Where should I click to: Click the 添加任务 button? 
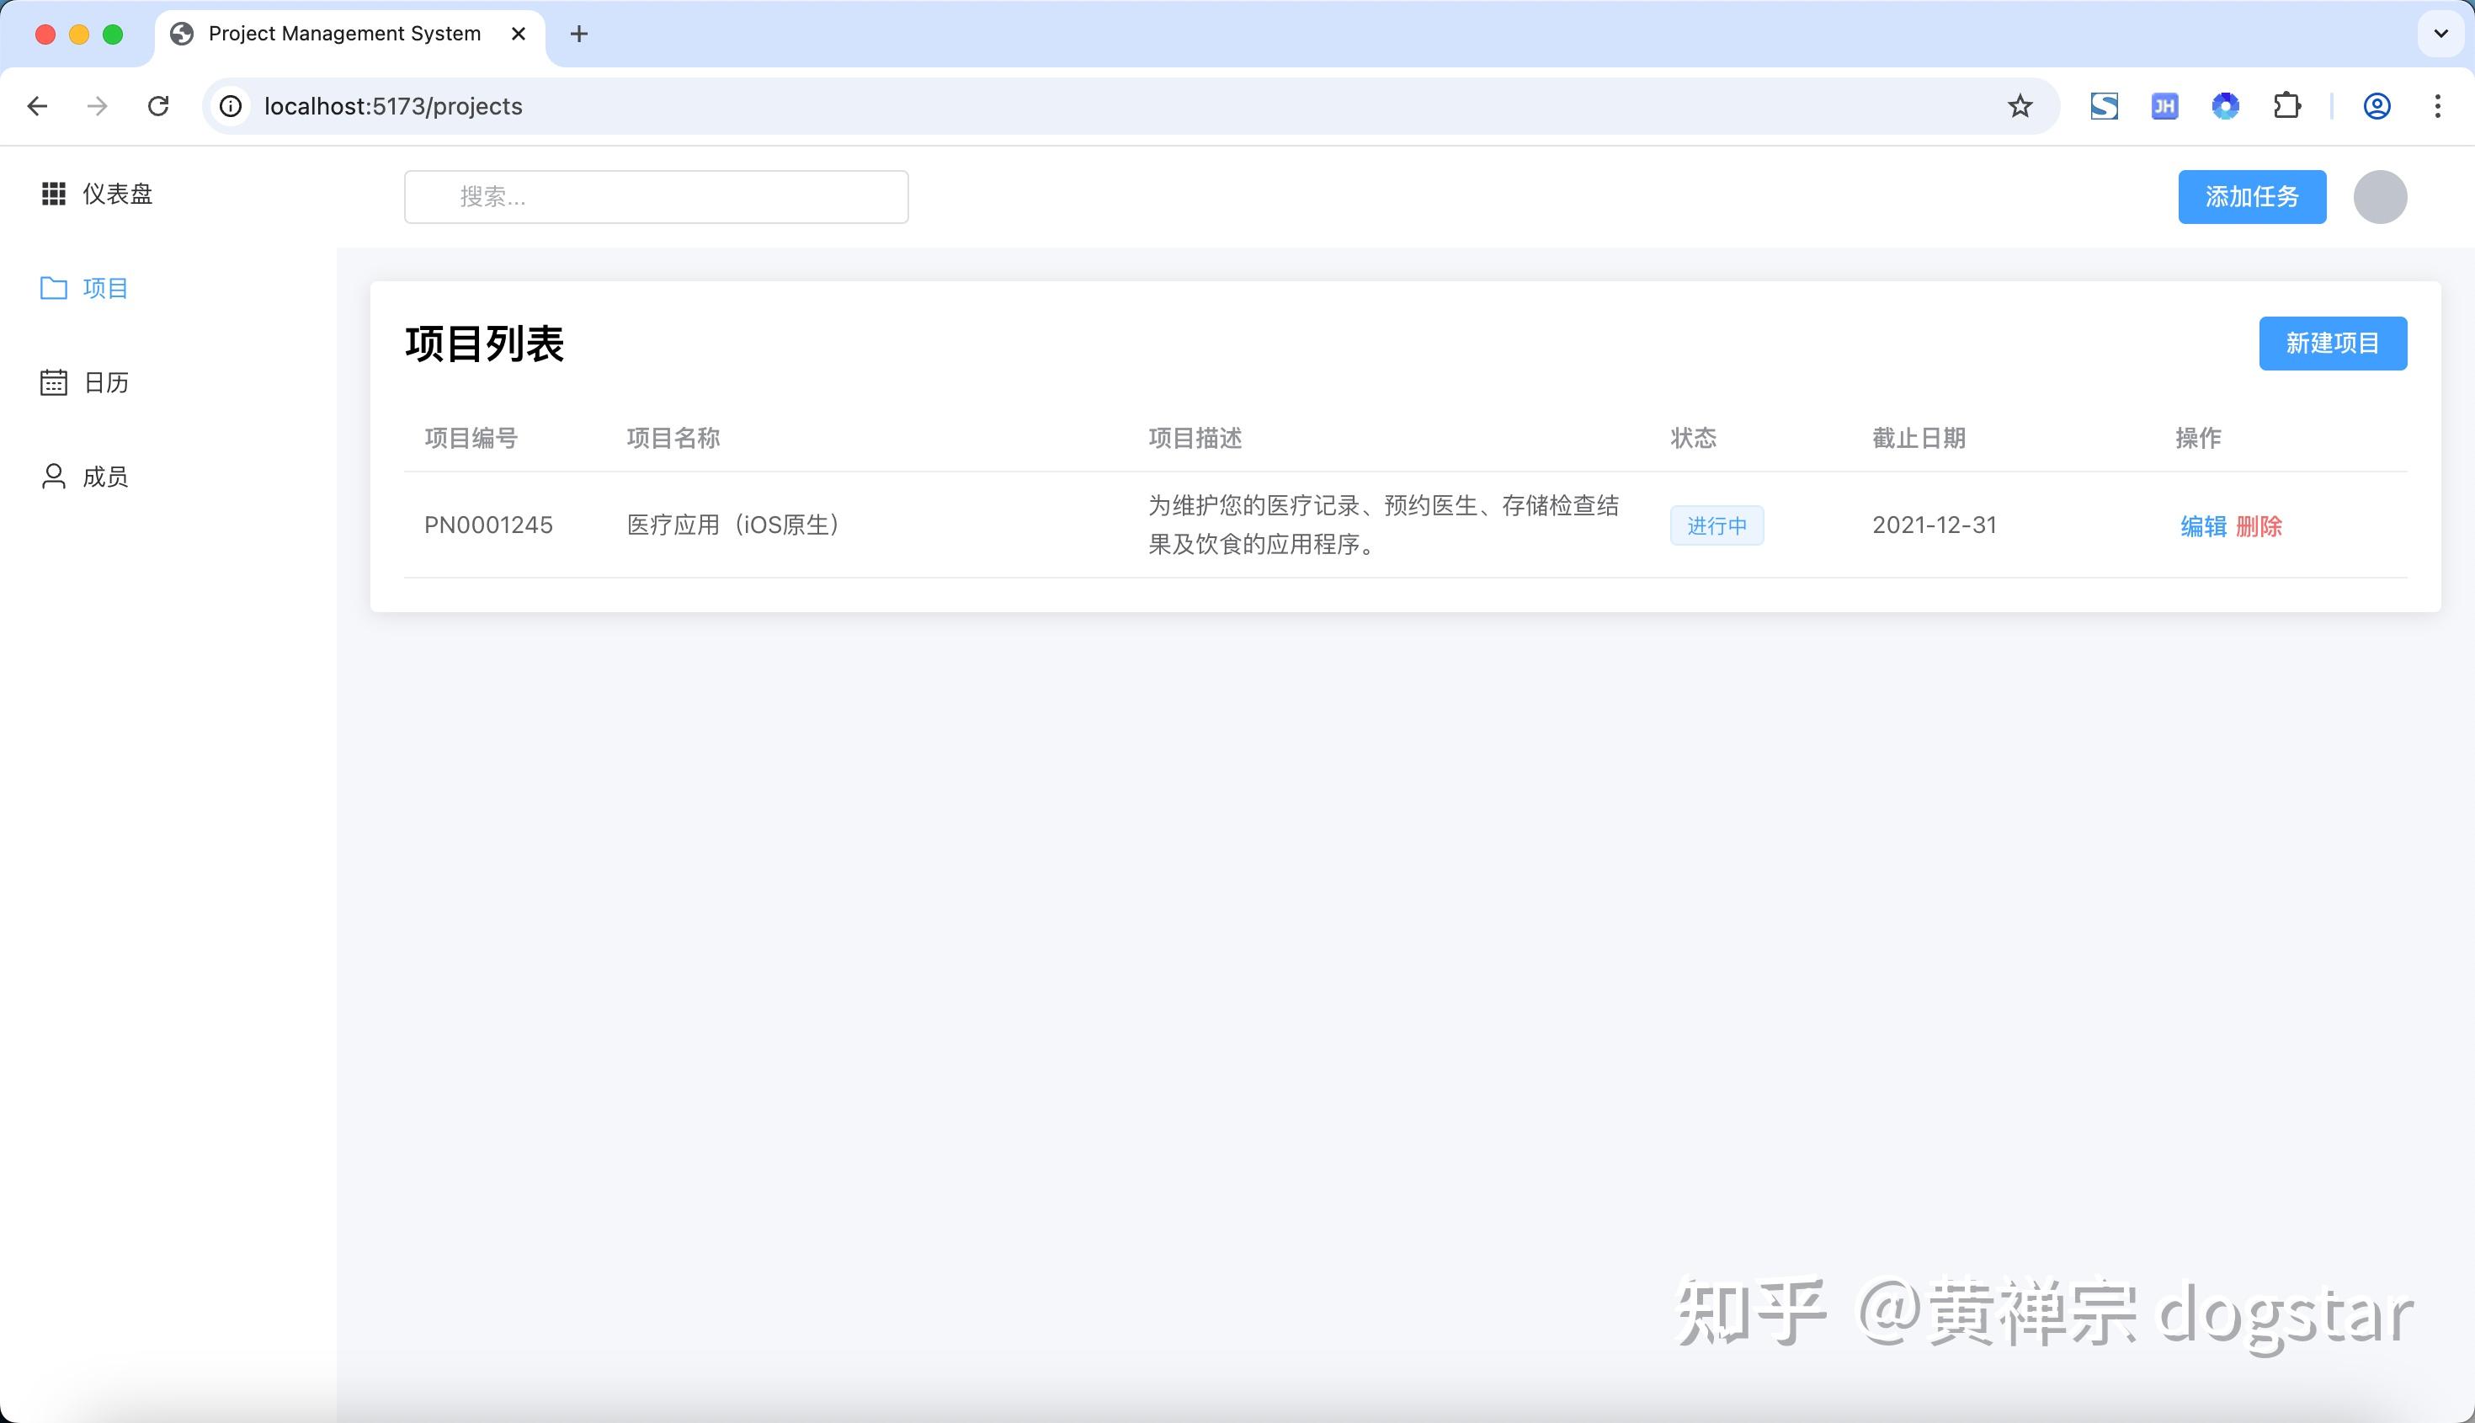(x=2252, y=196)
